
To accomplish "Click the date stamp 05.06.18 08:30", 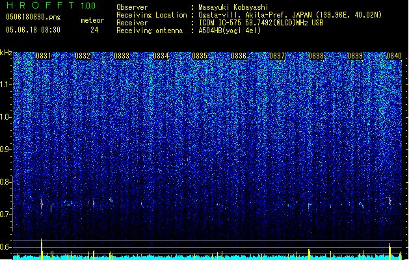I will (33, 30).
